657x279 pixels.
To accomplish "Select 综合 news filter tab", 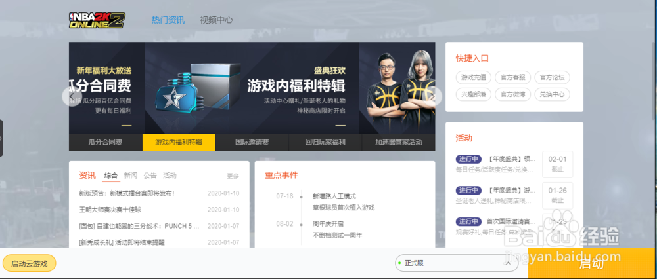I will pos(111,176).
